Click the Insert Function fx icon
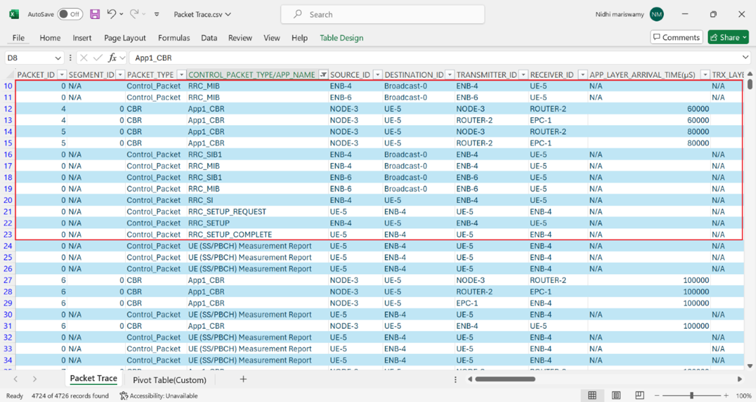The image size is (756, 402). pyautogui.click(x=112, y=58)
